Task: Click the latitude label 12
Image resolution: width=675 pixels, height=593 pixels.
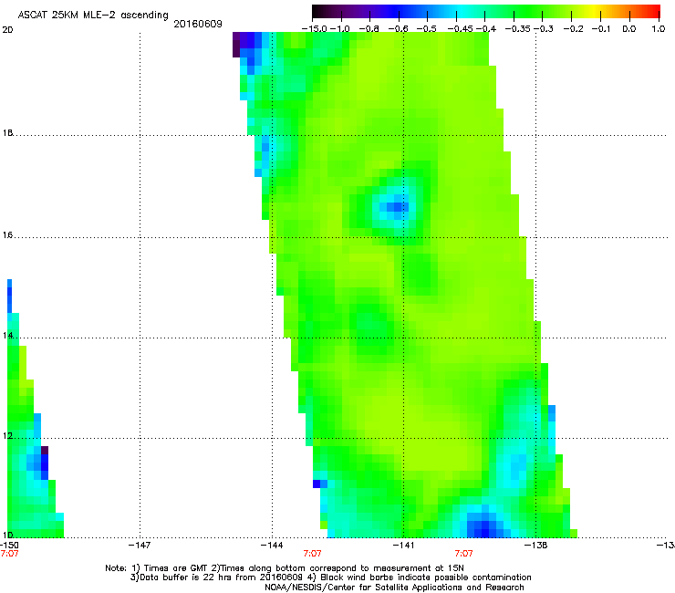Action: click(x=7, y=436)
